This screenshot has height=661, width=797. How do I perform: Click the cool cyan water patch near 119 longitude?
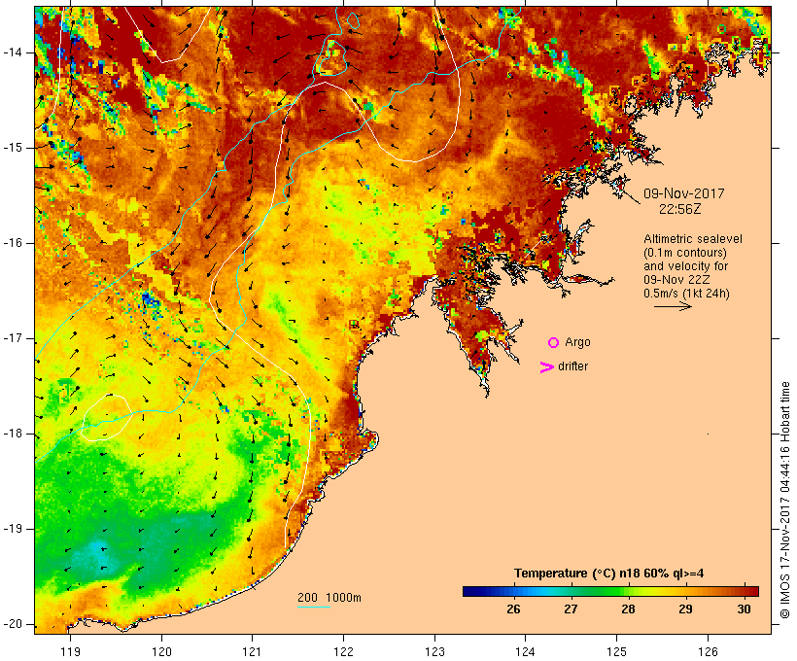tap(97, 556)
